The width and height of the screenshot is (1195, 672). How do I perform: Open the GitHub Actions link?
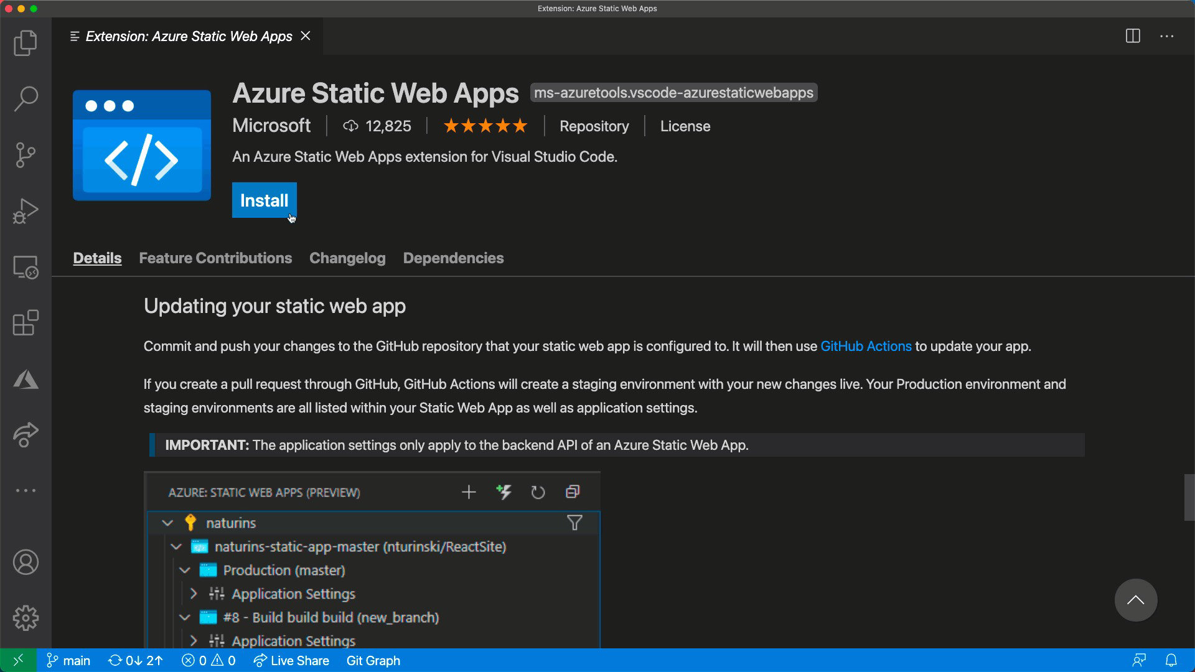tap(866, 347)
